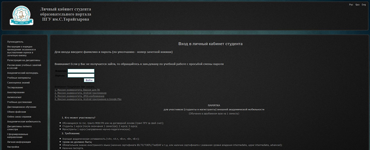Screen dimensions: 370x150
Task: Switch language to Рус
Action: 351,5
